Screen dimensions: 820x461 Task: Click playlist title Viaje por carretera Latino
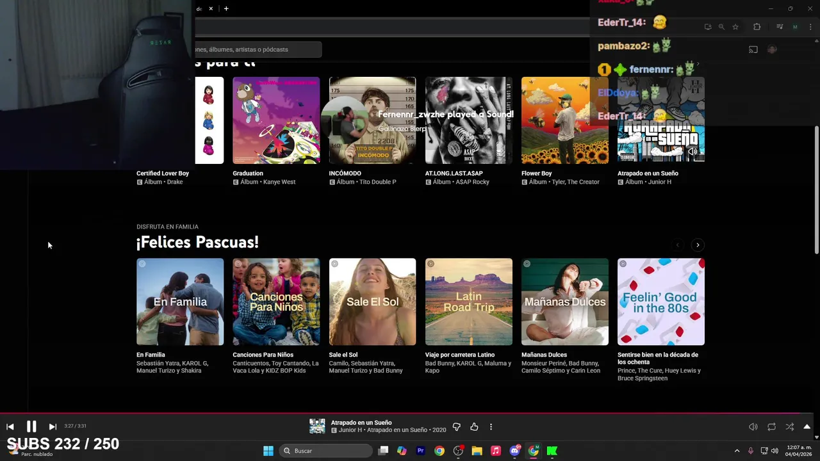460,355
